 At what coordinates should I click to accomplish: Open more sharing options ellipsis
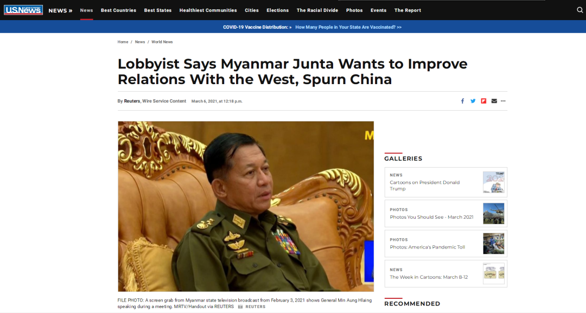click(503, 101)
